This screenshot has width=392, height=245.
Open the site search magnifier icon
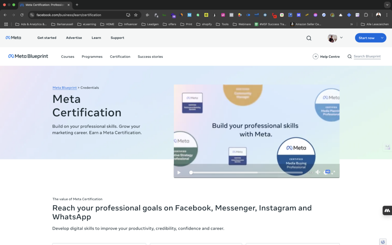pyautogui.click(x=309, y=38)
